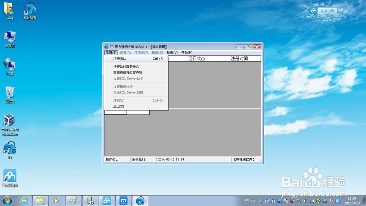The width and height of the screenshot is (366, 206).
Task: Open the 年度账(Y) menu
Action: click(141, 52)
